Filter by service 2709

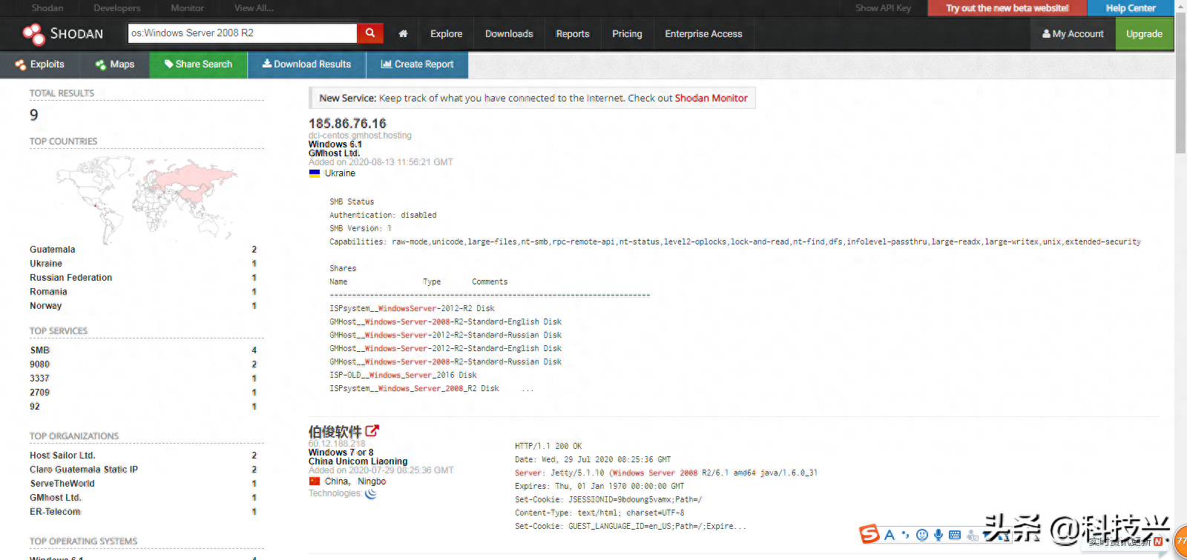click(x=39, y=393)
